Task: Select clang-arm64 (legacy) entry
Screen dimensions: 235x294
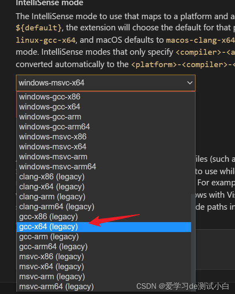Action: pyautogui.click(x=104, y=207)
